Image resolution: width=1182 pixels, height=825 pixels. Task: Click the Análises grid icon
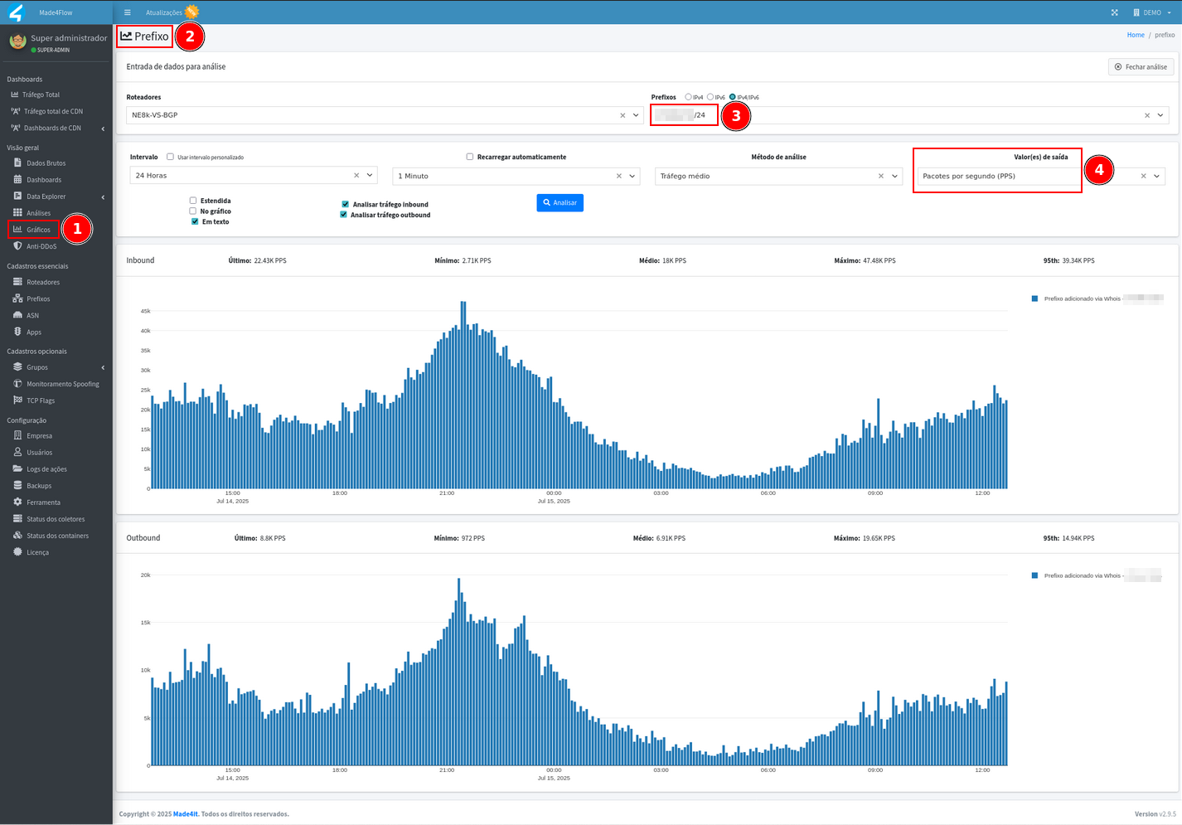[17, 213]
